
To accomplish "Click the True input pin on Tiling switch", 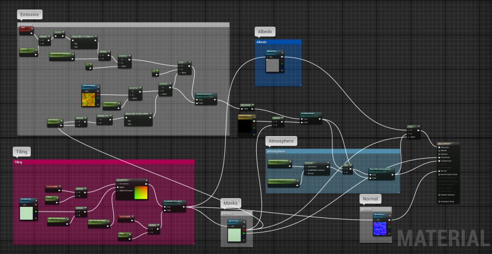I will pyautogui.click(x=166, y=207).
